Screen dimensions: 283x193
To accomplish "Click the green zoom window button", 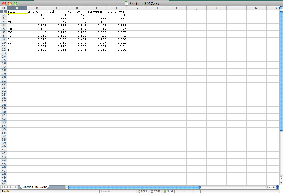I will [x=15, y=3].
